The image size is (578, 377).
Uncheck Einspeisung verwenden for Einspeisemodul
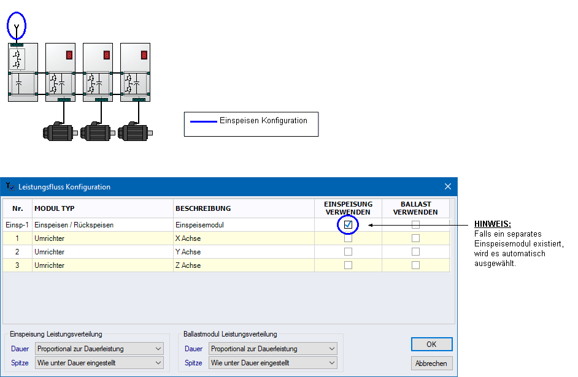pyautogui.click(x=348, y=225)
